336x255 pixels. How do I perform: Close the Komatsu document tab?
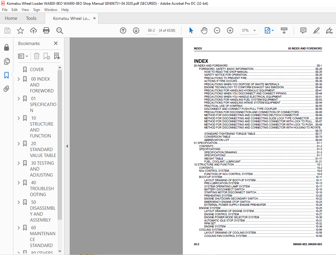[x=95, y=18]
